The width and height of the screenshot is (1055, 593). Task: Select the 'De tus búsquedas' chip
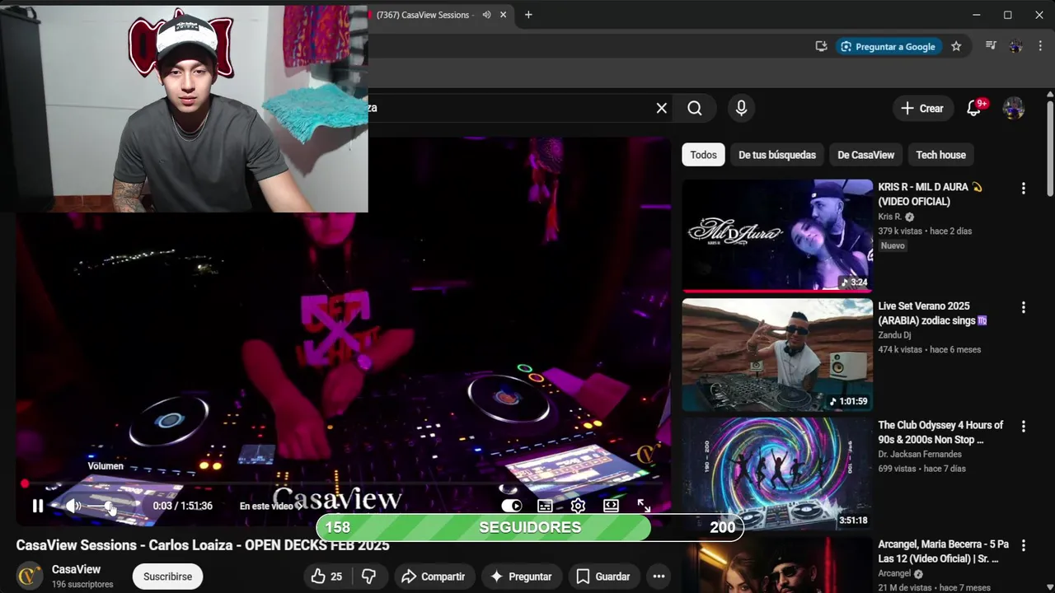777,155
